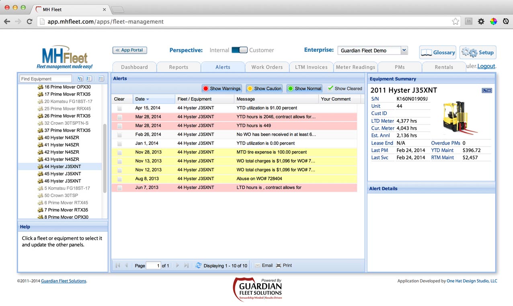Click the browser forward arrow
Viewport: 513px width, 306px height.
point(18,22)
